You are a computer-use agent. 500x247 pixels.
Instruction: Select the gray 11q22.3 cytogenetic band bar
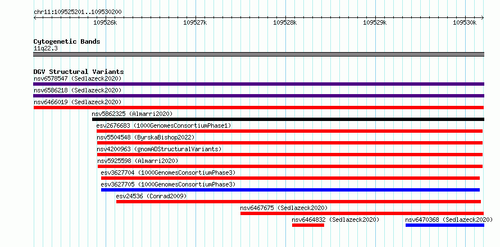(x=258, y=54)
